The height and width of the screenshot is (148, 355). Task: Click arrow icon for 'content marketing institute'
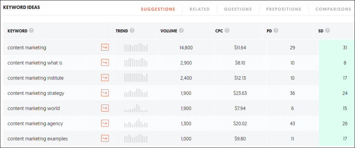tap(105, 78)
